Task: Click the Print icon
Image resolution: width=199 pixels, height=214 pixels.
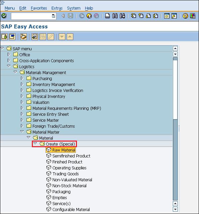Action: click(x=107, y=16)
